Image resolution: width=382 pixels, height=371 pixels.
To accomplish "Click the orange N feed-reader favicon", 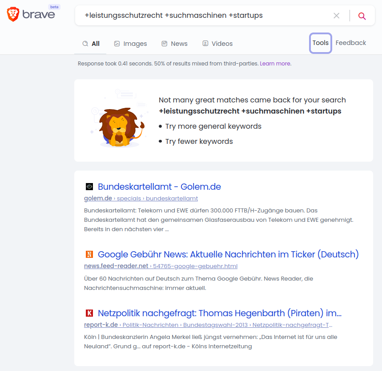I will coord(89,254).
